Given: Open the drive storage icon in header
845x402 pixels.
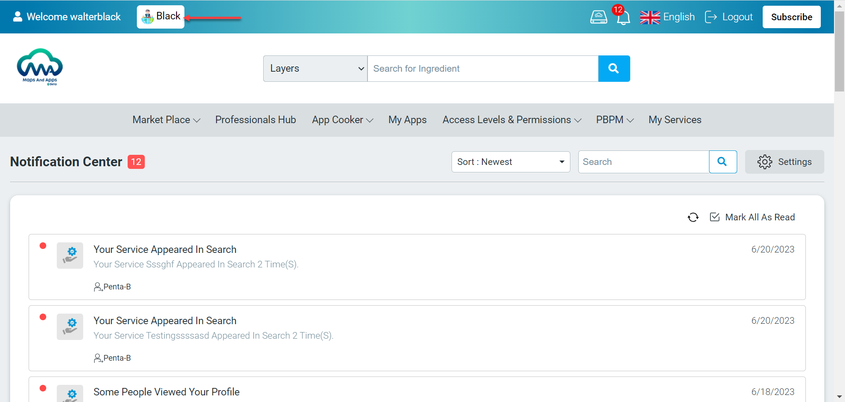Looking at the screenshot, I should 599,17.
